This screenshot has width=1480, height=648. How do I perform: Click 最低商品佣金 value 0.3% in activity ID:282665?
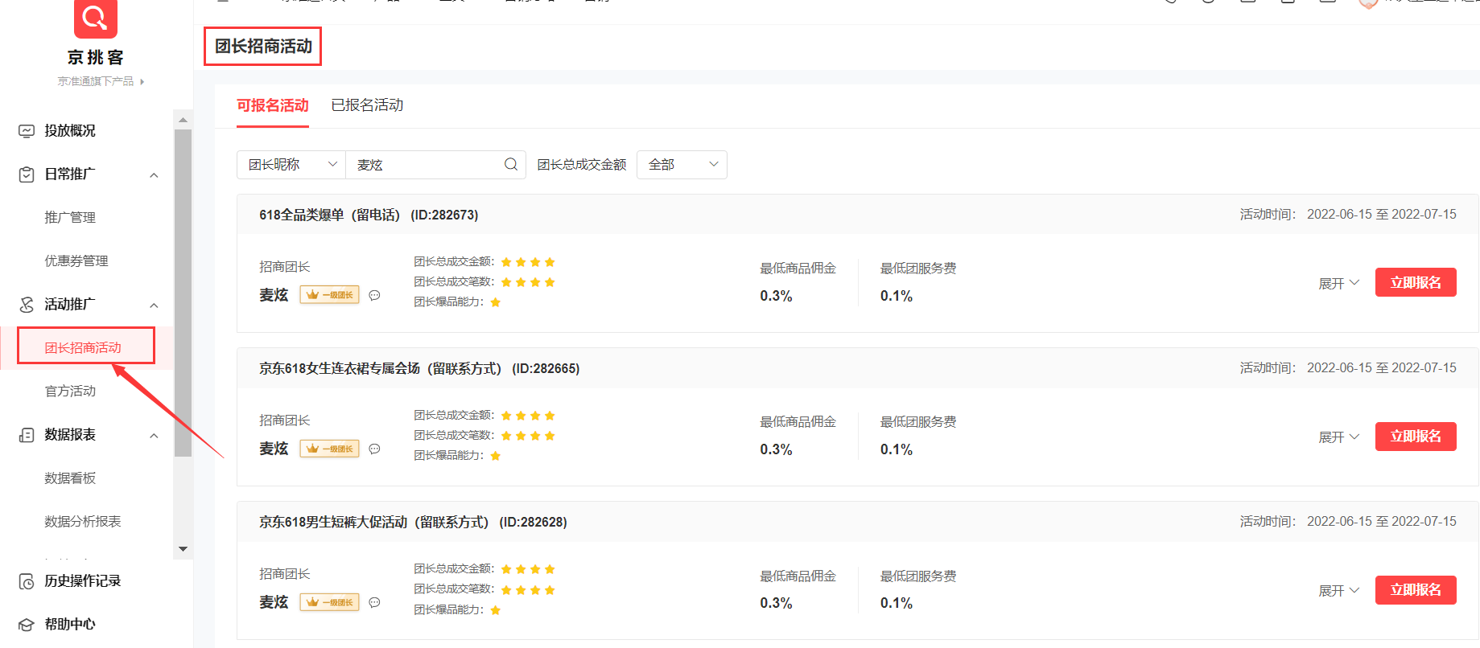click(x=776, y=449)
